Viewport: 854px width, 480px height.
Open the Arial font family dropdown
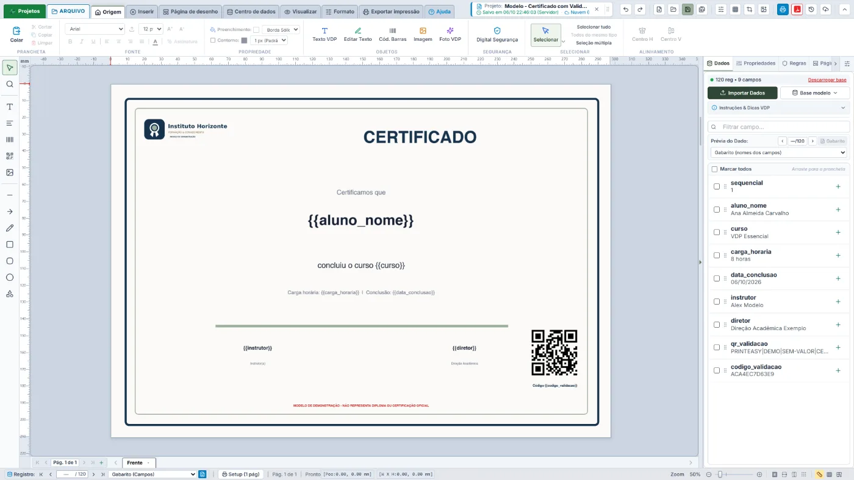point(95,29)
